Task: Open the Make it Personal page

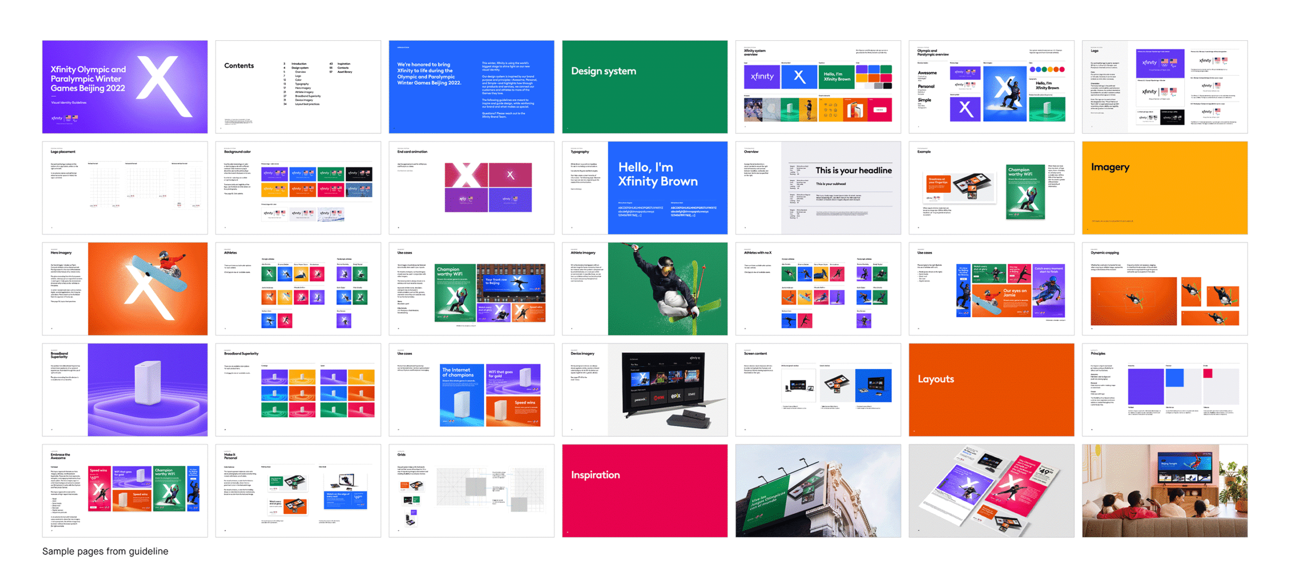Action: [298, 491]
